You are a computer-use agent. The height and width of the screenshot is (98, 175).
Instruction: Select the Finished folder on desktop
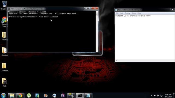(4, 36)
